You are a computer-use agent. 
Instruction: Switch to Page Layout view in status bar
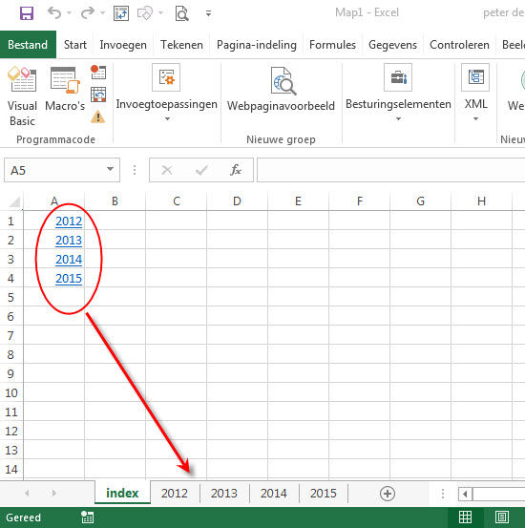click(502, 517)
